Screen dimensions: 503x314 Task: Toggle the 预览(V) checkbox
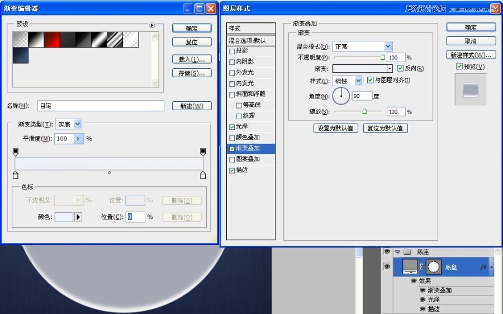tap(459, 66)
